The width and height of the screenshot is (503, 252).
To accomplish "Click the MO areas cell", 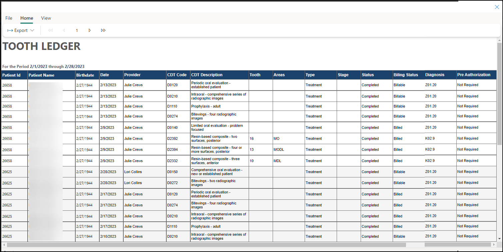I will [x=289, y=138].
